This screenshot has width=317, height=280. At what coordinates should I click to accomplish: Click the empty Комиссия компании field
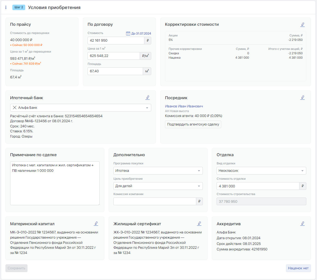coord(155,201)
